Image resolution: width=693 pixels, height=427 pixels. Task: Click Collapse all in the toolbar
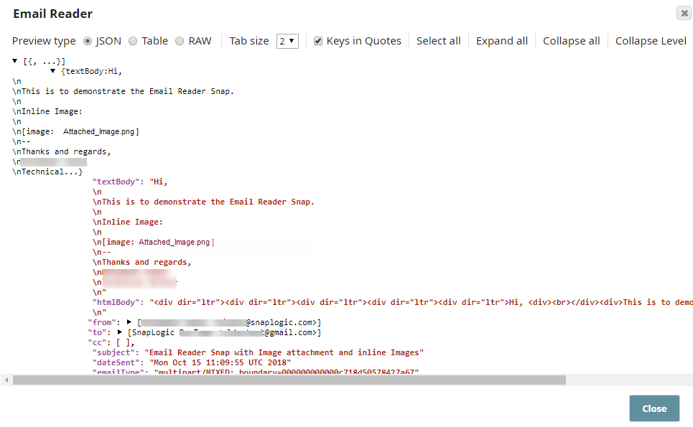571,41
